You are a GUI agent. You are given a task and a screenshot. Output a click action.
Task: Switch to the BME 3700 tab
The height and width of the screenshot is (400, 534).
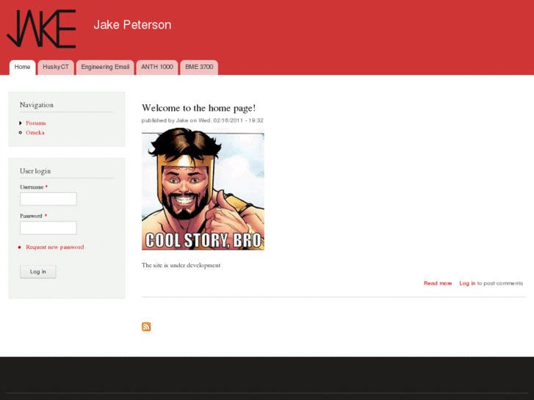point(199,67)
